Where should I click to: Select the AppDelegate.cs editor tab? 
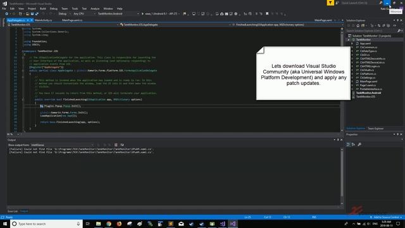(x=16, y=20)
